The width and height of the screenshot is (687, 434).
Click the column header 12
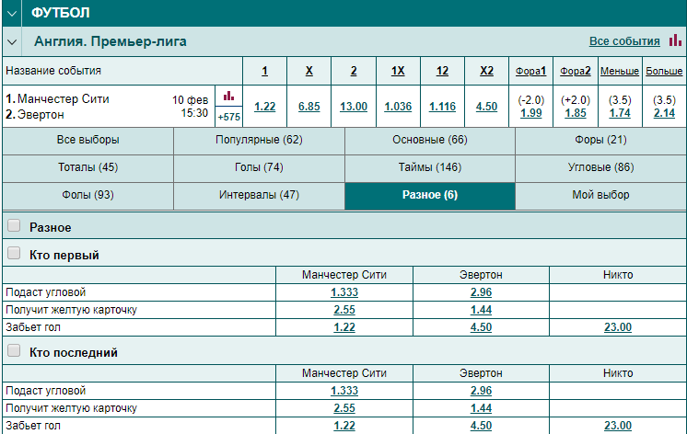click(442, 71)
